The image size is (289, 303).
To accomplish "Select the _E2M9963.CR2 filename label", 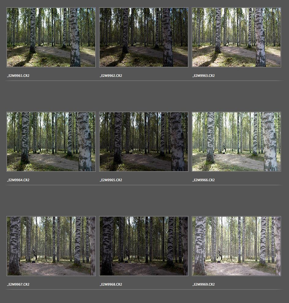I will 204,76.
